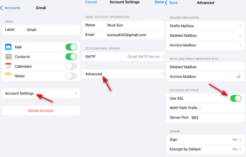Click the No value beside Encrypt by Default

point(235,149)
